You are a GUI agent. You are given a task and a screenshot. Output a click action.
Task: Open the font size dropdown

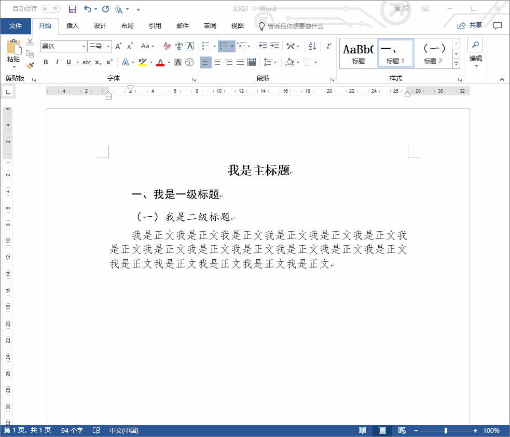(107, 46)
